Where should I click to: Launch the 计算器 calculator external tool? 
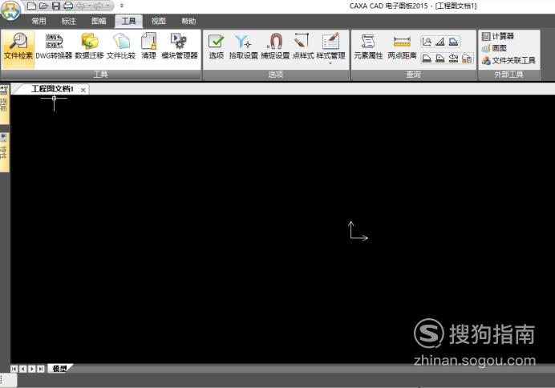pyautogui.click(x=498, y=36)
